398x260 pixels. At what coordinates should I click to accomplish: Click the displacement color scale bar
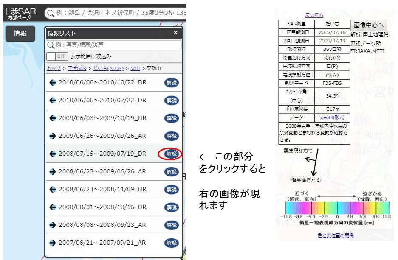click(x=337, y=208)
